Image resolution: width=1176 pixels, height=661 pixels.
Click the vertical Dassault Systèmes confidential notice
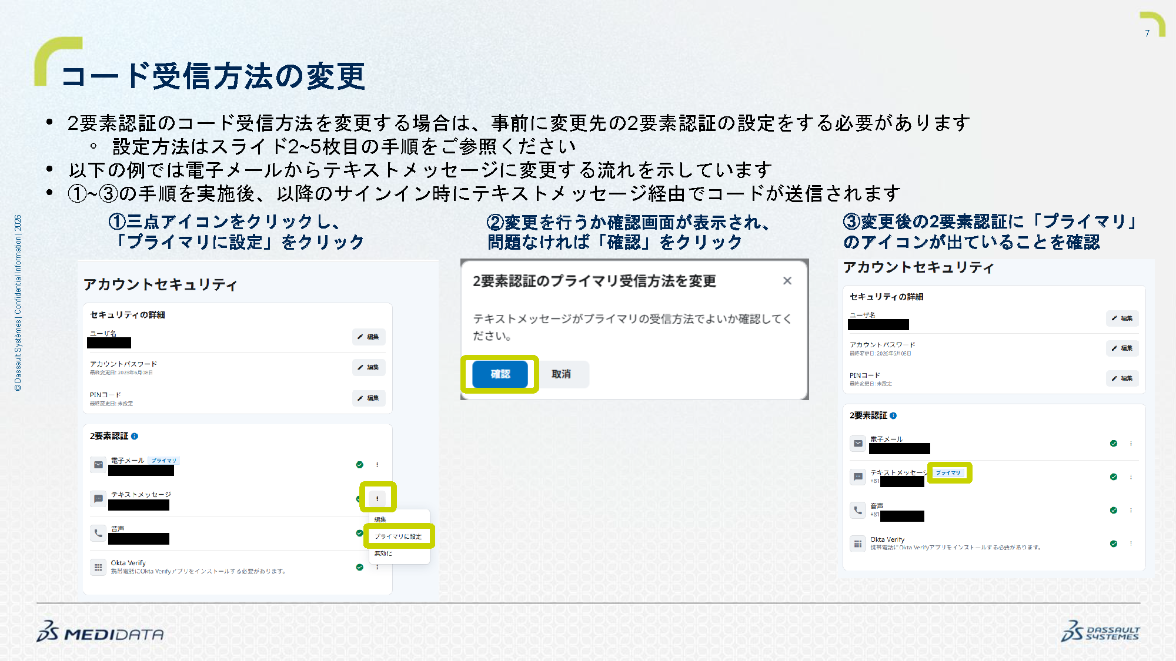tap(18, 303)
